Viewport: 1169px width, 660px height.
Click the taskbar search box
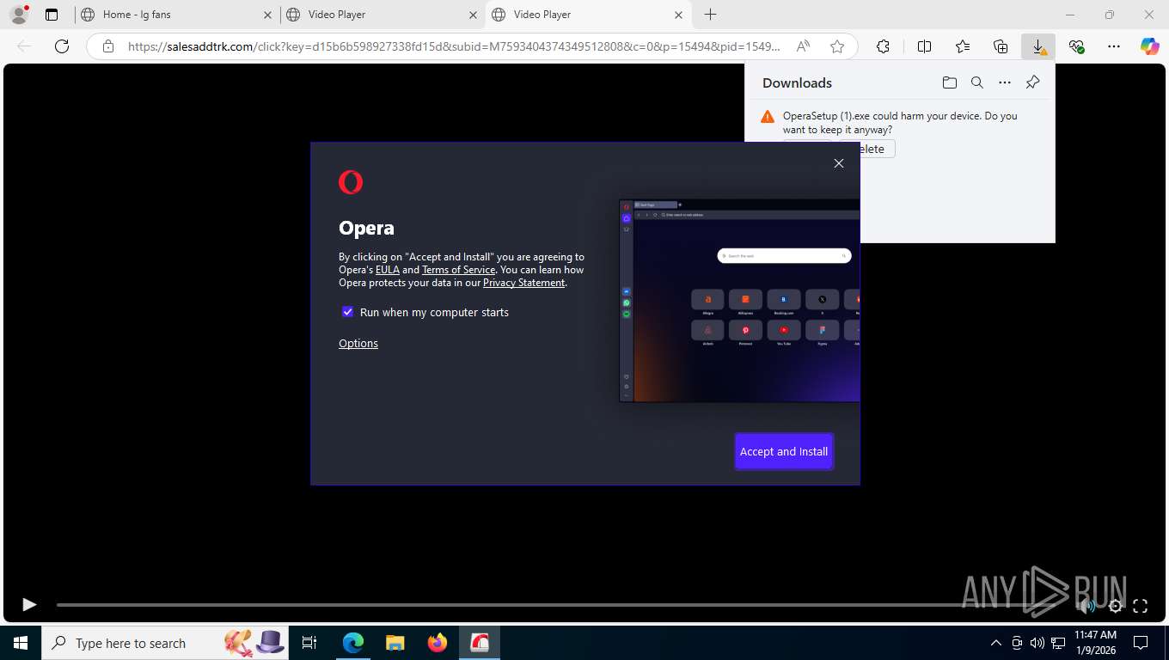pos(166,643)
